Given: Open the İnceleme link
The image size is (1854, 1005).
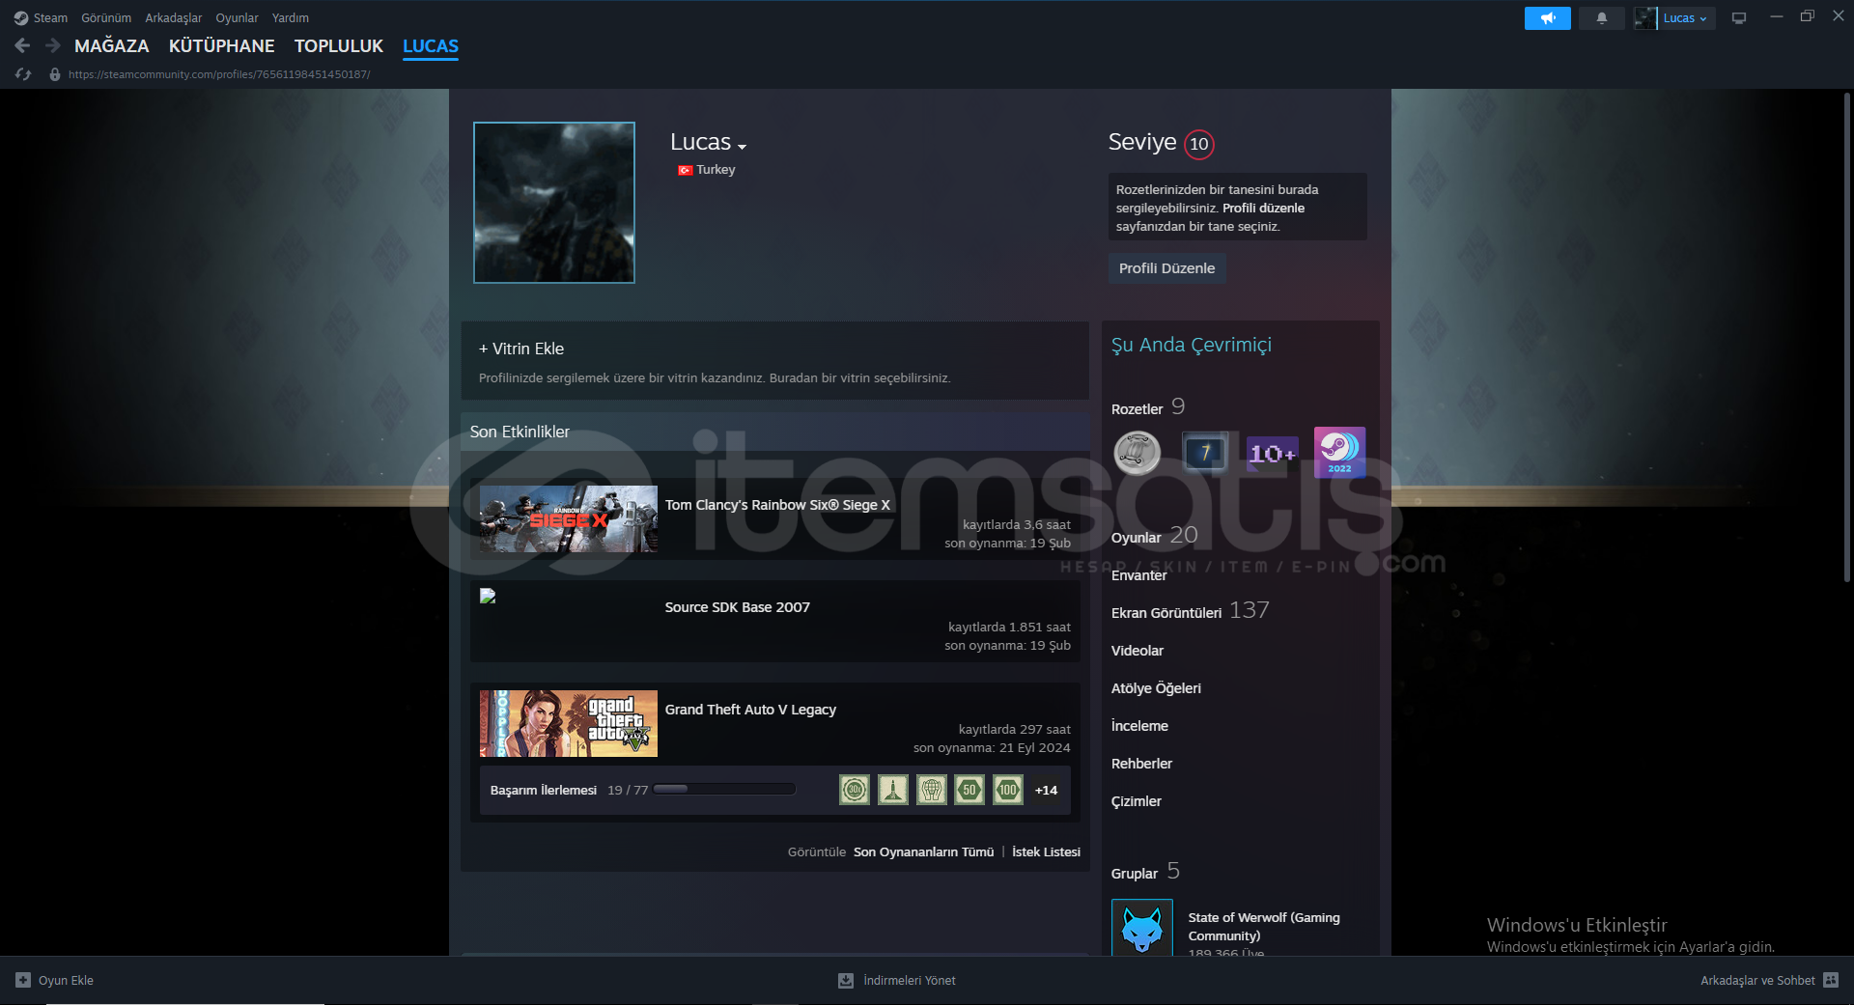Looking at the screenshot, I should point(1139,726).
